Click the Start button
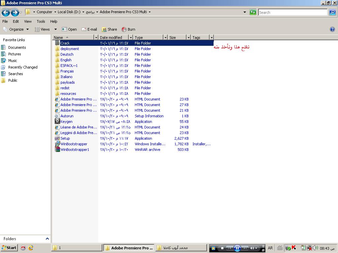338x253 pixels. [x=9, y=248]
